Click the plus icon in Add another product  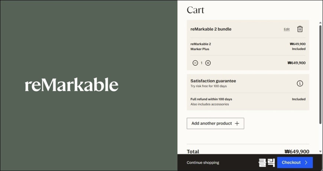[x=237, y=123]
